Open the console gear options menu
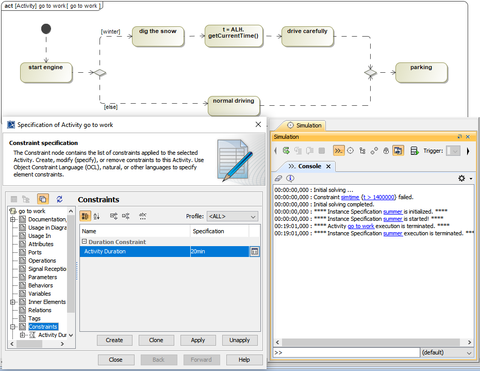Screen dimensions: 480x371 (x=462, y=179)
